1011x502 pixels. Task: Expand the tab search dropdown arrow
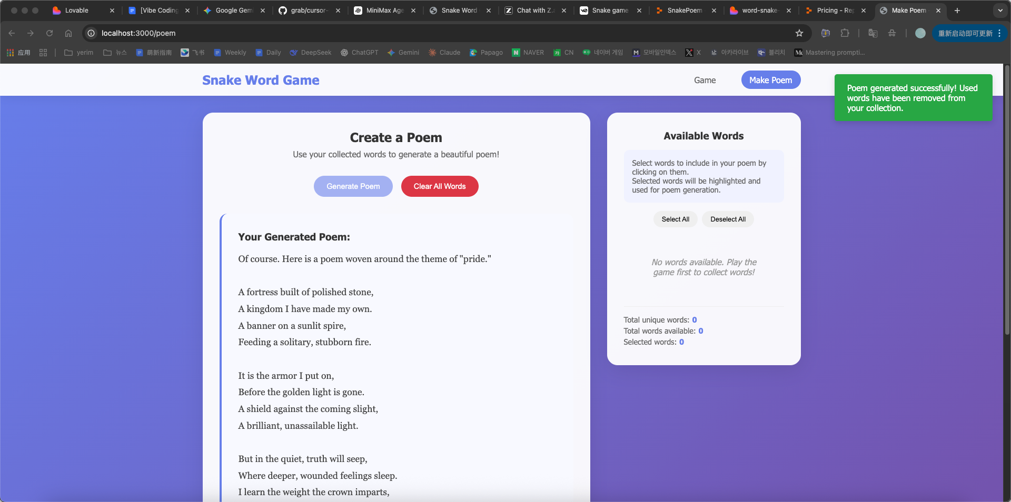click(x=1000, y=11)
